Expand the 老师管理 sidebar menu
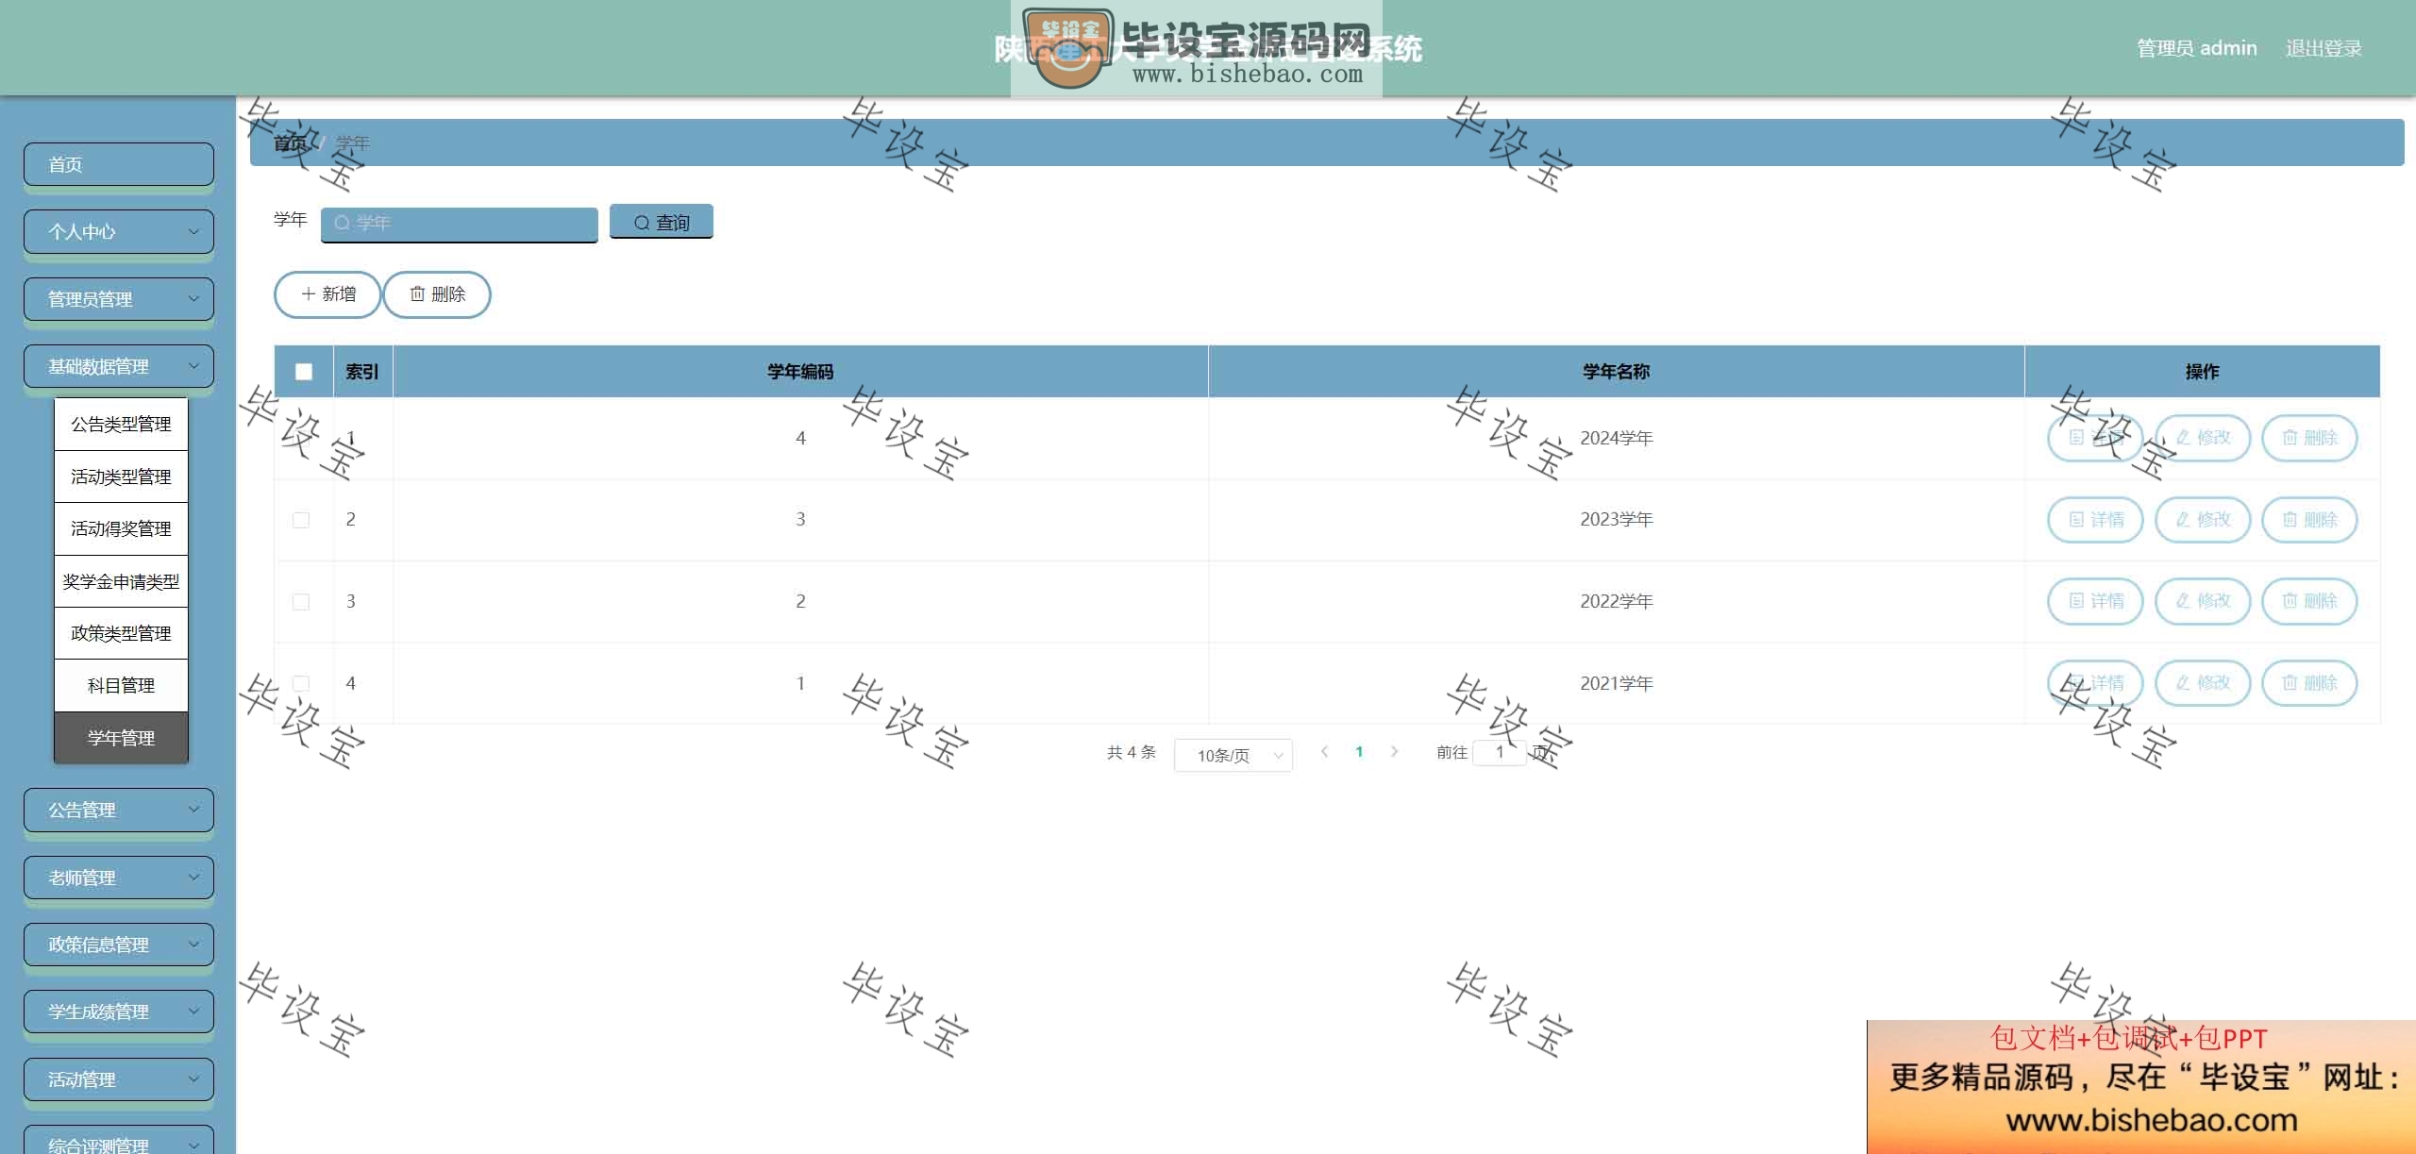The image size is (2416, 1154). (x=119, y=878)
